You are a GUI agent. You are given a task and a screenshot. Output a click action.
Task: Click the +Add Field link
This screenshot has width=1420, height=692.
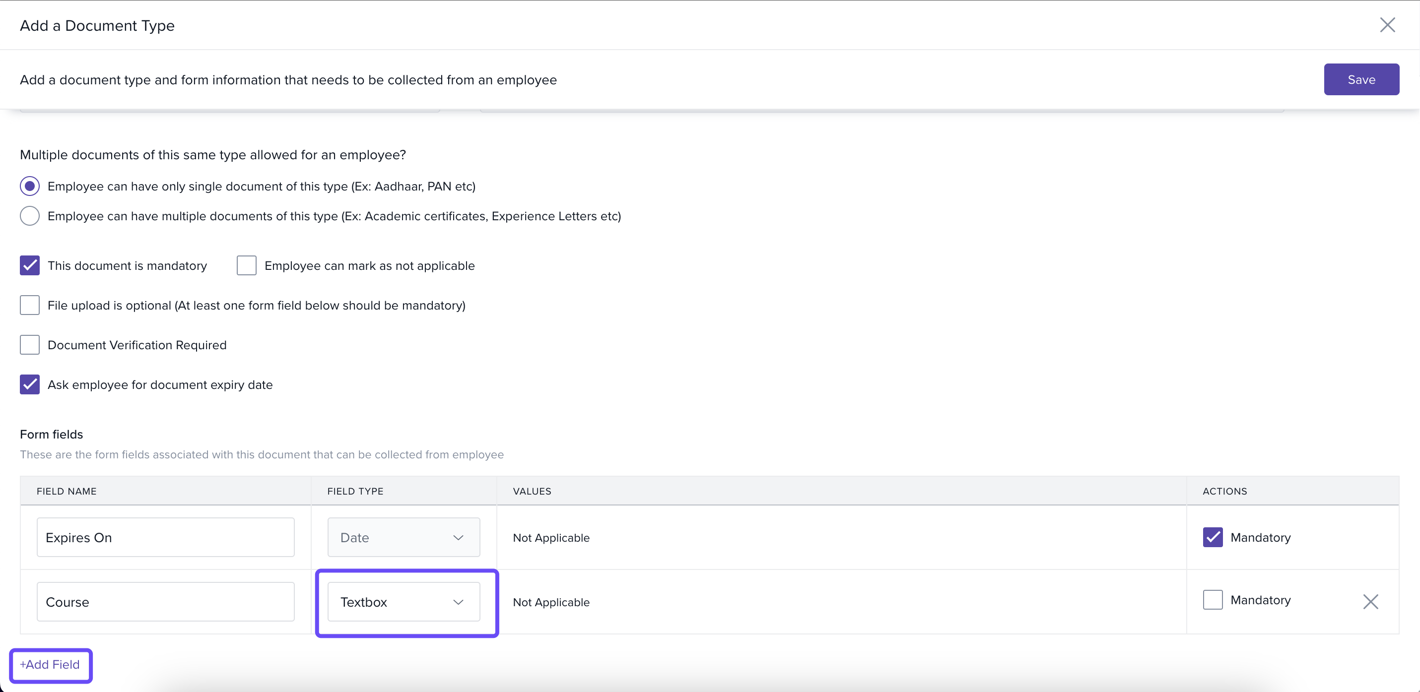pyautogui.click(x=50, y=664)
